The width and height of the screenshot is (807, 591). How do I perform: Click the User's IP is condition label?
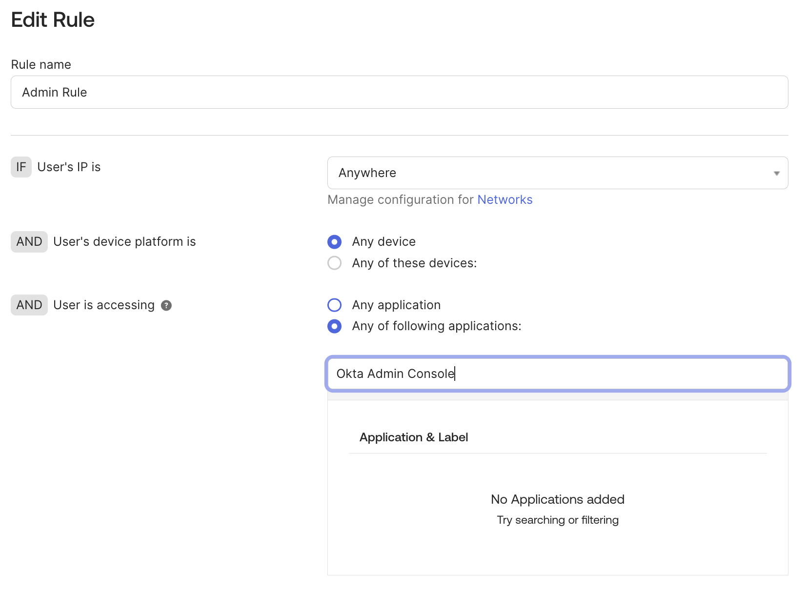pos(69,167)
